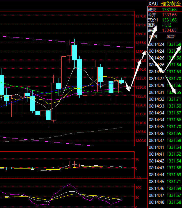Image resolution: width=182 pixels, height=208 pixels.
Task: Click the 1365.0 price axis label
Action: (x=141, y=25)
